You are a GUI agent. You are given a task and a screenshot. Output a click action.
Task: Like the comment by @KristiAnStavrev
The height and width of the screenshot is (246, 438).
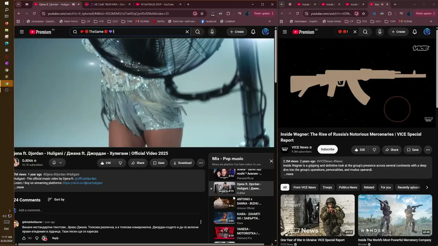tap(25, 238)
